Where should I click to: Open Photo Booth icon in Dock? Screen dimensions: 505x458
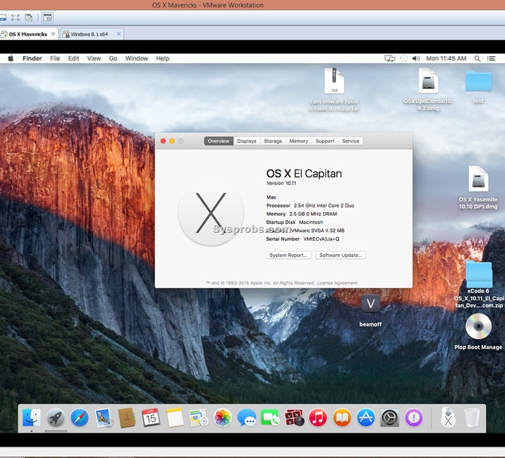(x=294, y=418)
